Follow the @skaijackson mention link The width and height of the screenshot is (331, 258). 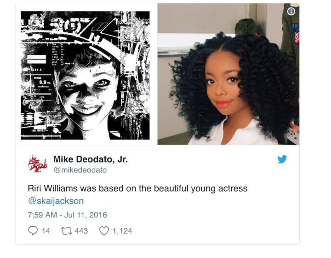56,201
